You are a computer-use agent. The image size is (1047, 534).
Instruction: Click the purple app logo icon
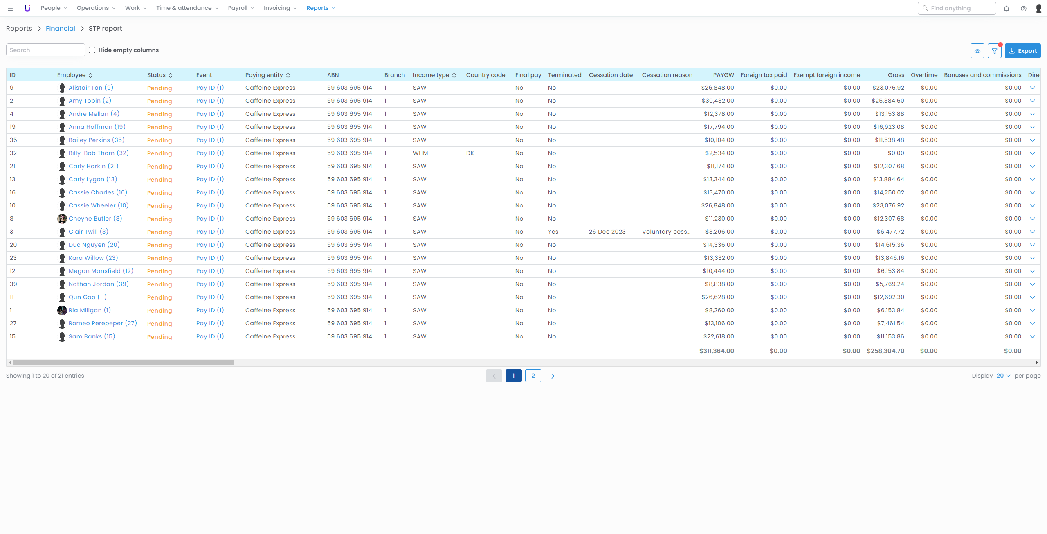27,8
